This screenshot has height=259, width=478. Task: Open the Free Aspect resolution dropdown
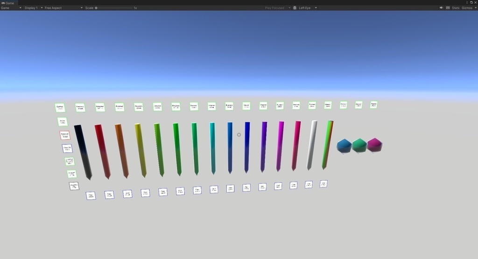click(63, 8)
